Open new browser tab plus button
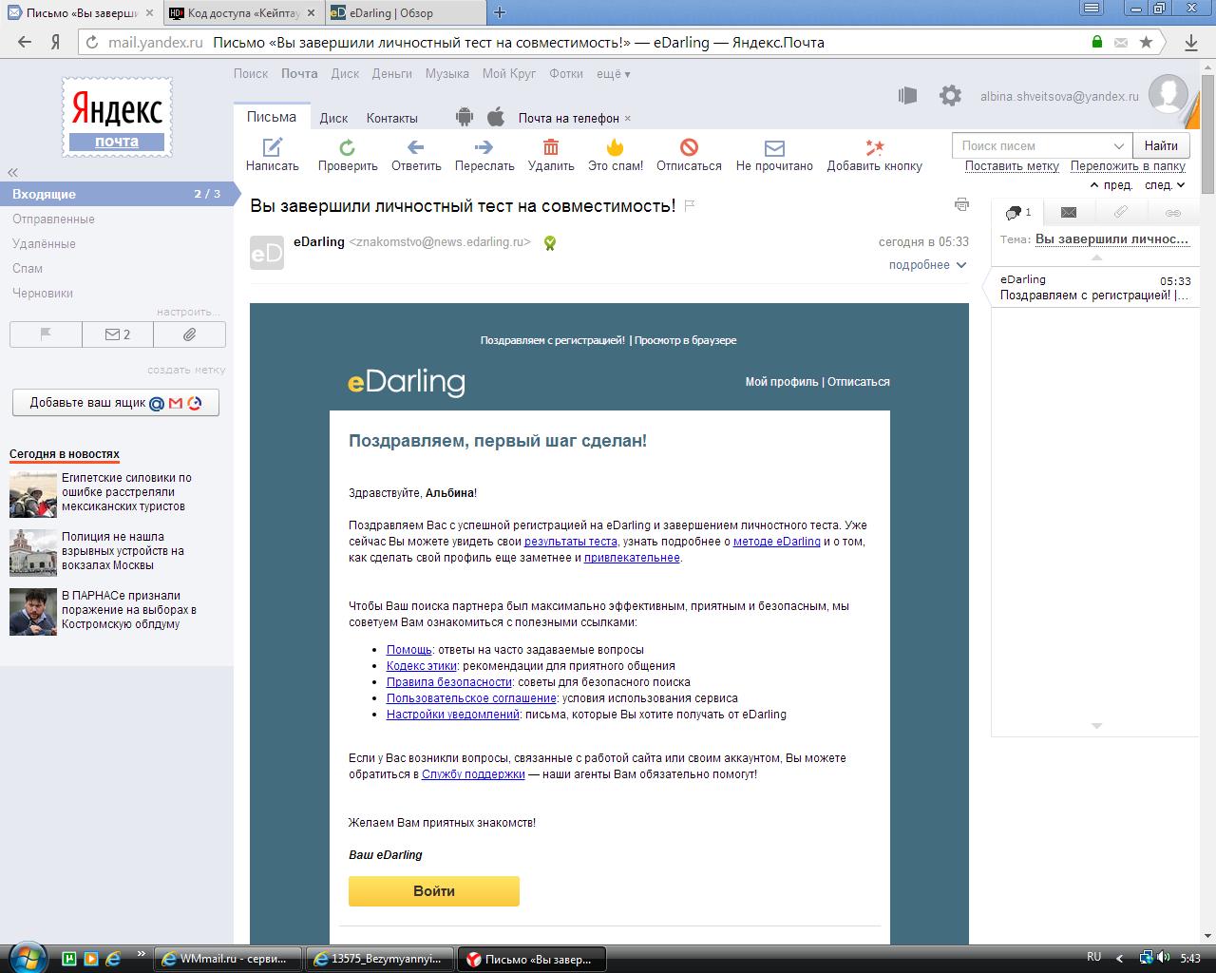Screen dimensions: 1216x973 pyautogui.click(x=500, y=12)
